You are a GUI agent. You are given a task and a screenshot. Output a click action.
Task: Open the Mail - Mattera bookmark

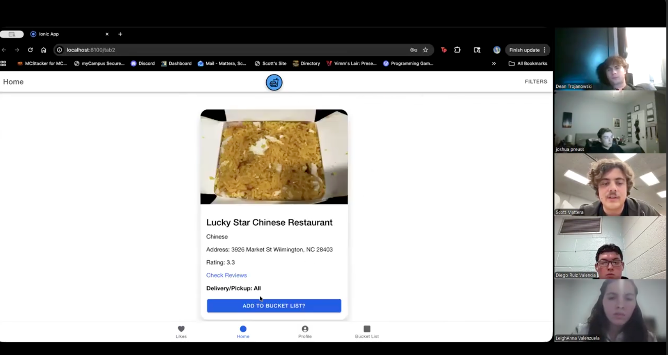coord(222,63)
